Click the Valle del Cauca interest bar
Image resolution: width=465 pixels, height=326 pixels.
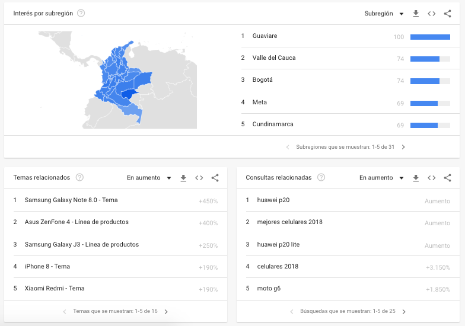tap(431, 59)
